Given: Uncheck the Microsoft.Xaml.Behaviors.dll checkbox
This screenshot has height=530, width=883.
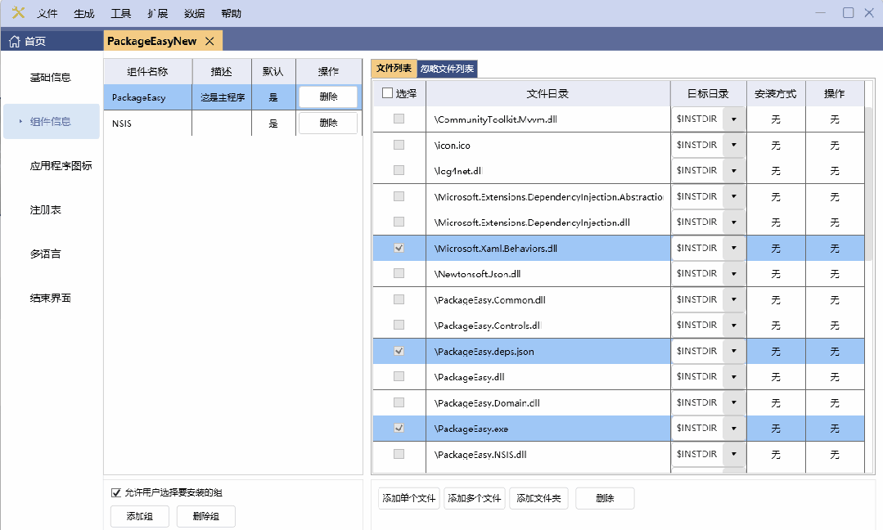Looking at the screenshot, I should click(x=399, y=248).
